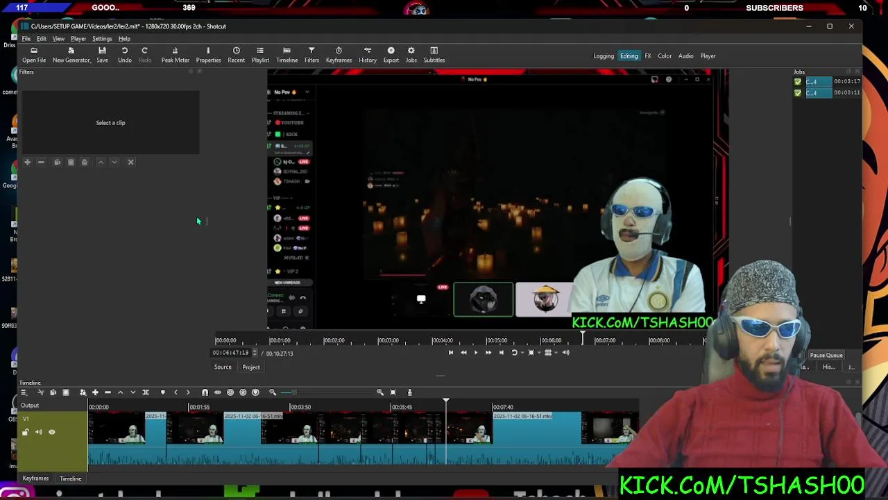Play the video in player
The height and width of the screenshot is (500, 888).
tap(476, 353)
